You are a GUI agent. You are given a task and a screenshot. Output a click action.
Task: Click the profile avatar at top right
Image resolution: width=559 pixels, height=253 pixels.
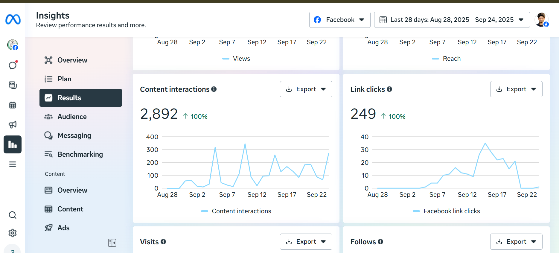542,20
